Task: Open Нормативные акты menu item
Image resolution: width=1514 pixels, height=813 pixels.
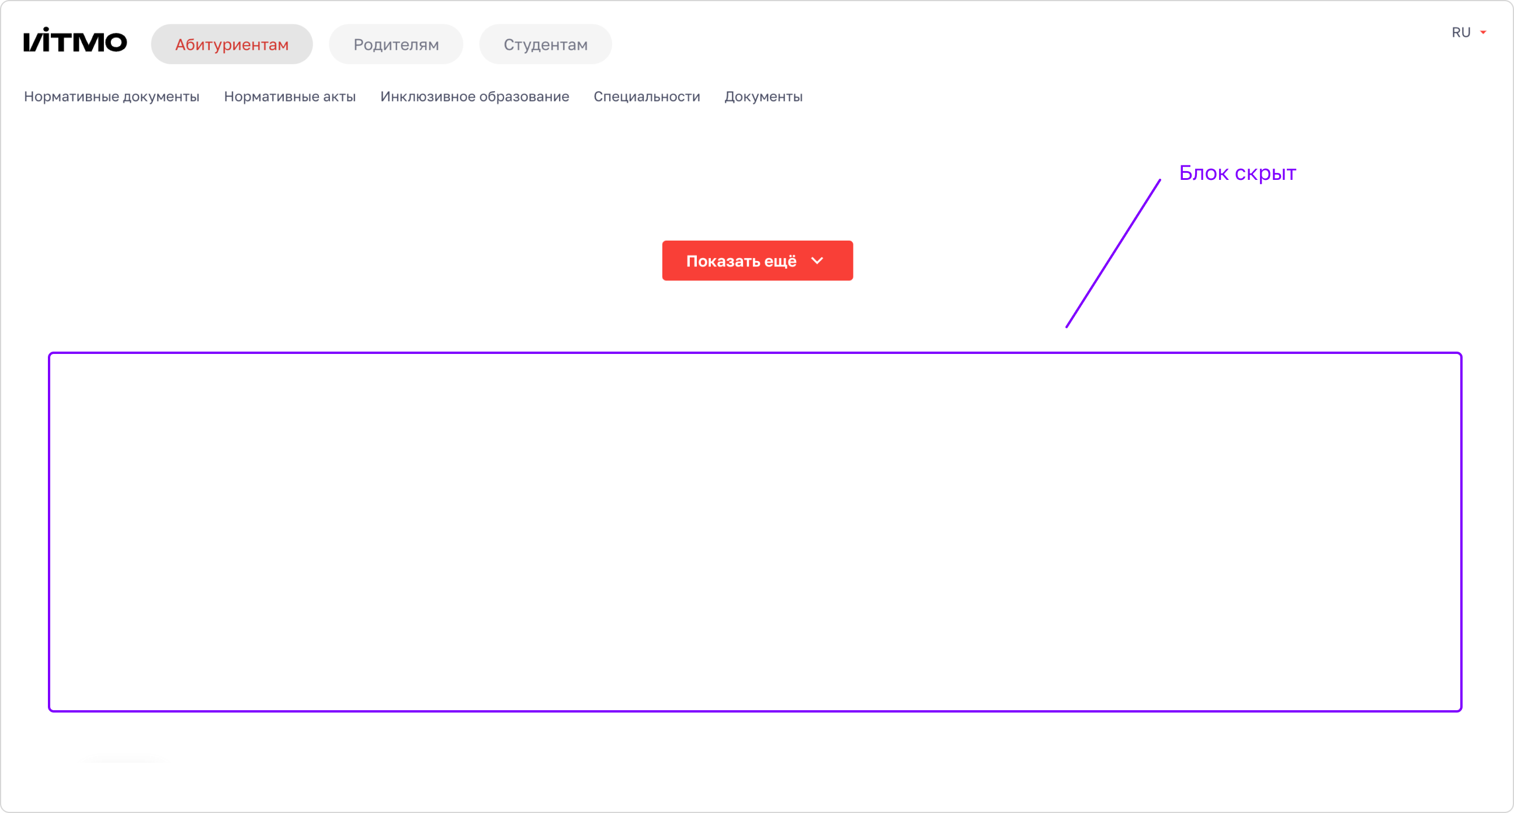Action: pos(290,96)
